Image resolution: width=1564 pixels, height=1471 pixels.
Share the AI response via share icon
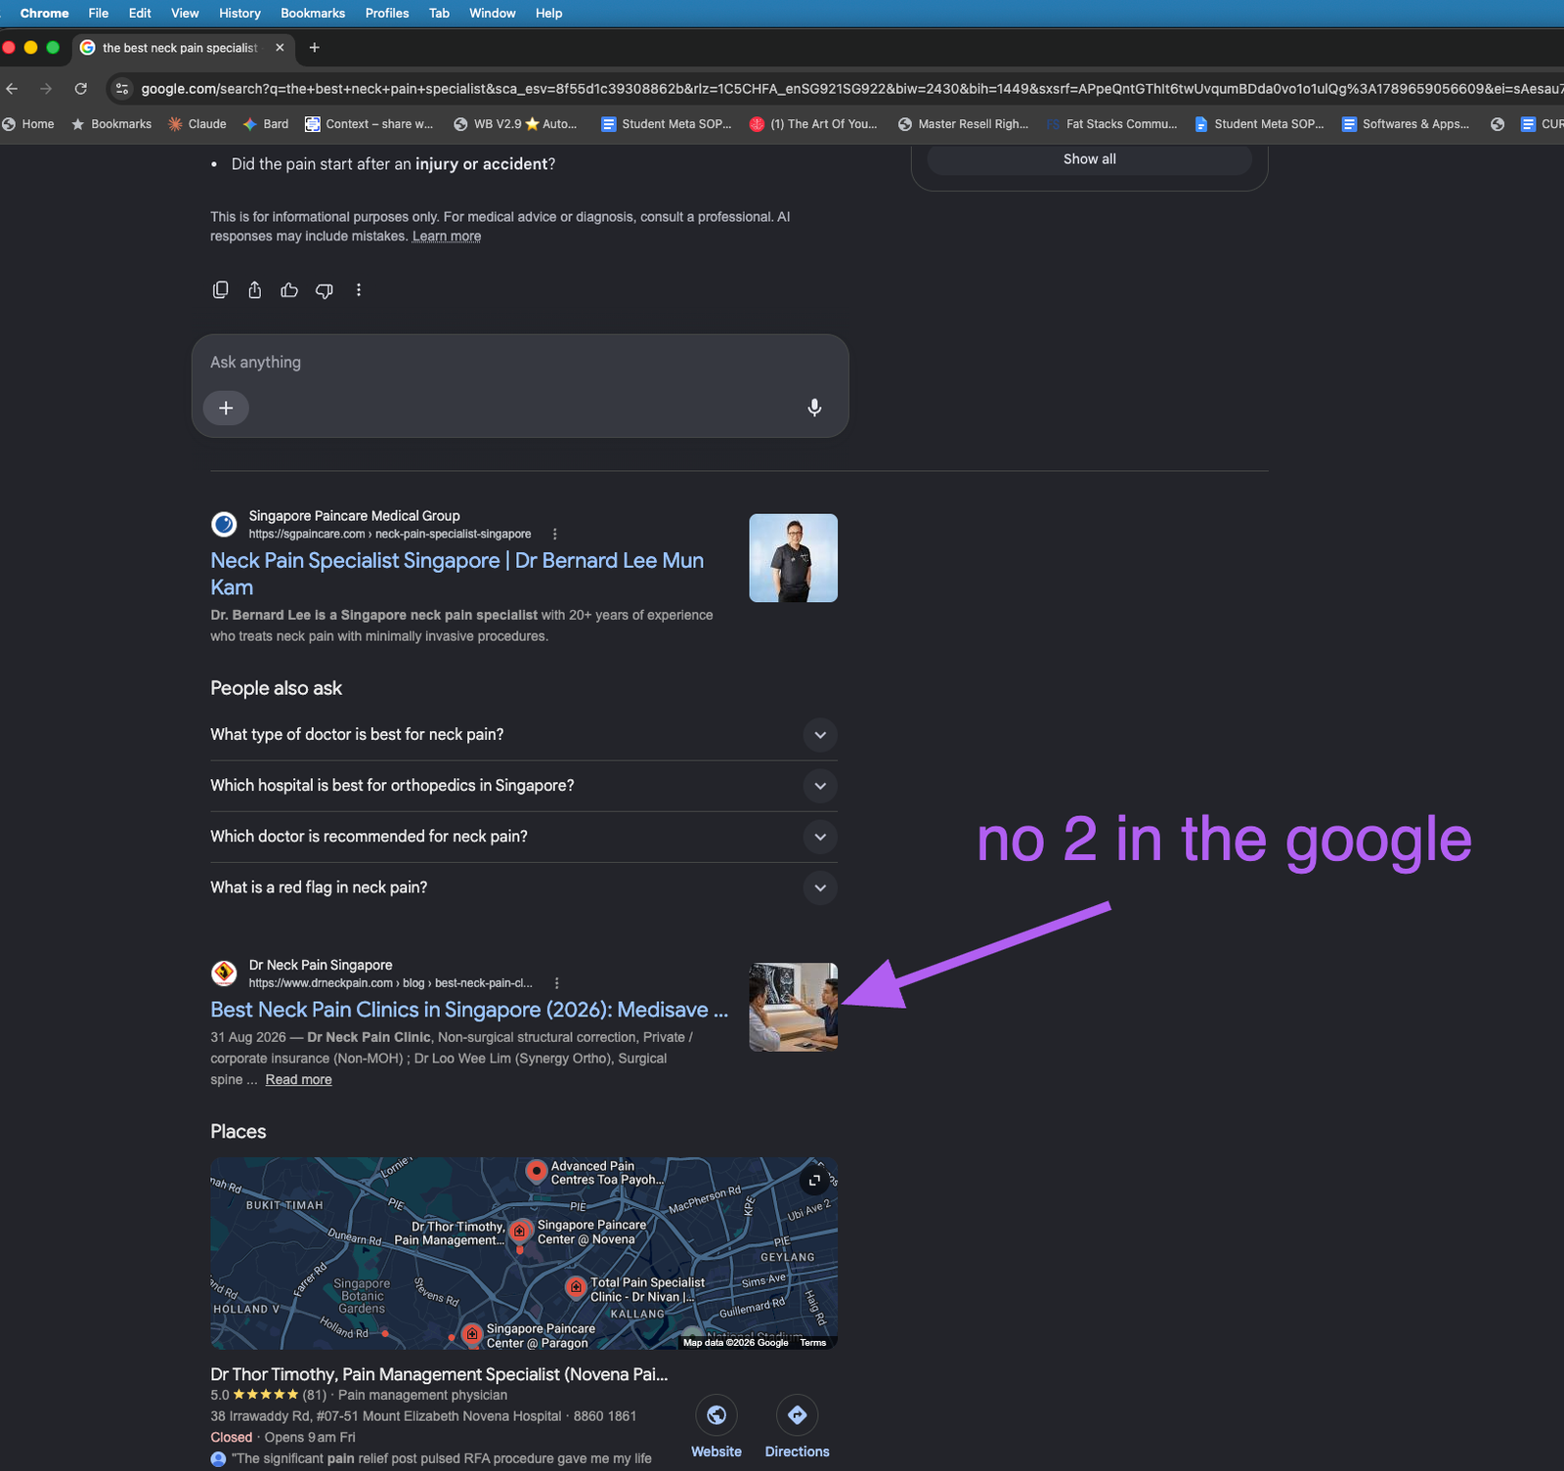(x=255, y=290)
